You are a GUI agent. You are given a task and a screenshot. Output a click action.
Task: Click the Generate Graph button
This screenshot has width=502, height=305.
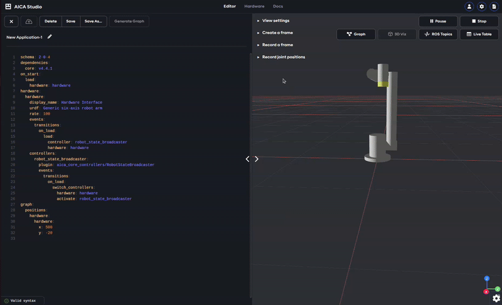pyautogui.click(x=129, y=21)
